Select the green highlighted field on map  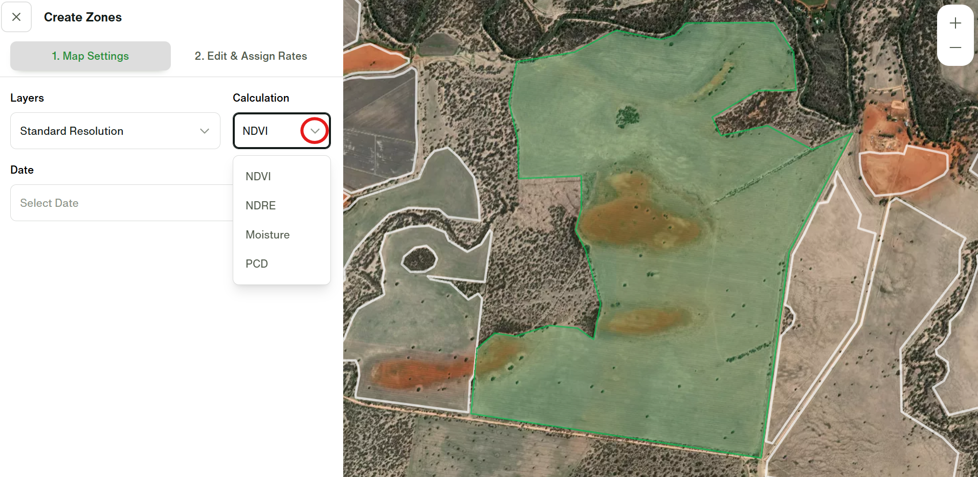[x=665, y=128]
